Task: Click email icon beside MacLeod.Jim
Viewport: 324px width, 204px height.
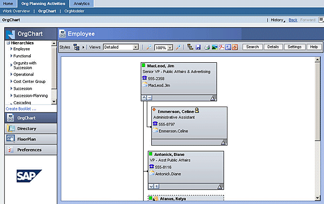Action: [x=145, y=84]
